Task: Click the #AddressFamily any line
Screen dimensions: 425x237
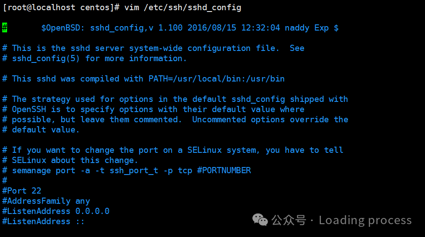Action: [x=46, y=201]
